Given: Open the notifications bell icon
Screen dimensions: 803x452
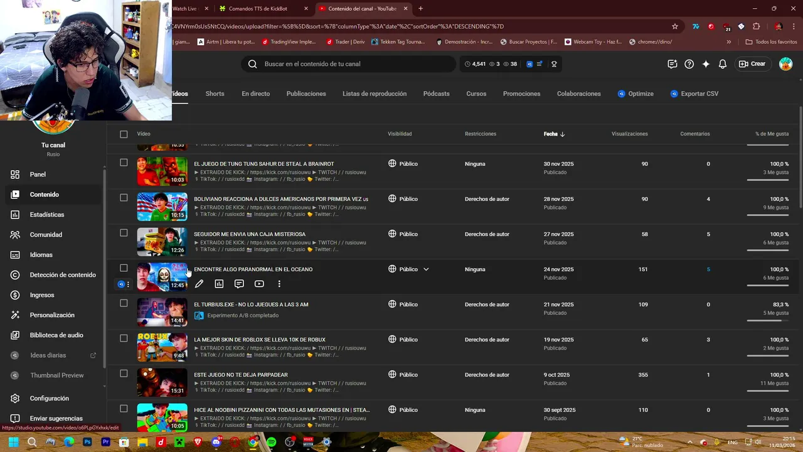Looking at the screenshot, I should click(723, 64).
